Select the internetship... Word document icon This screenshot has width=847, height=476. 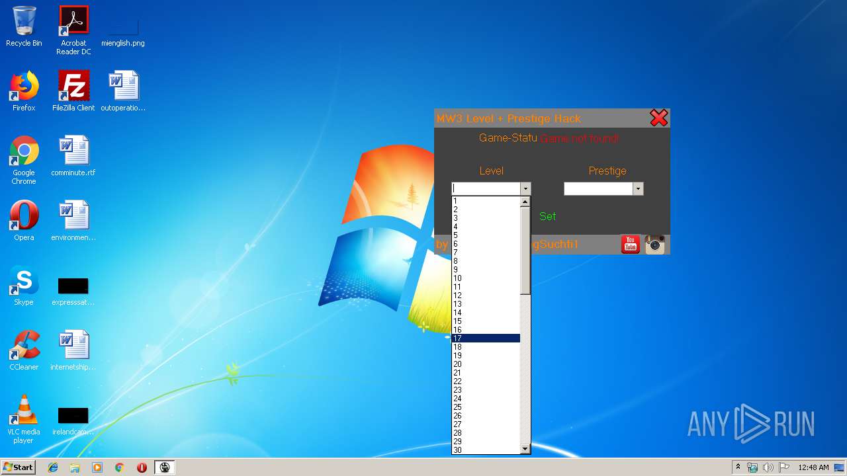pyautogui.click(x=73, y=350)
